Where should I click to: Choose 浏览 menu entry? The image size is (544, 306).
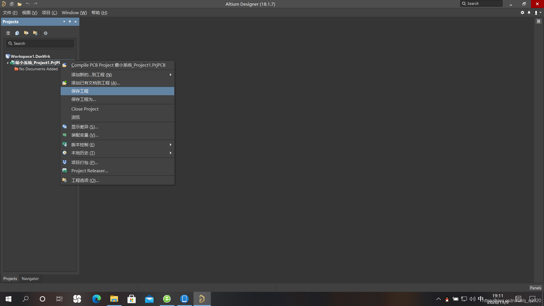117,117
